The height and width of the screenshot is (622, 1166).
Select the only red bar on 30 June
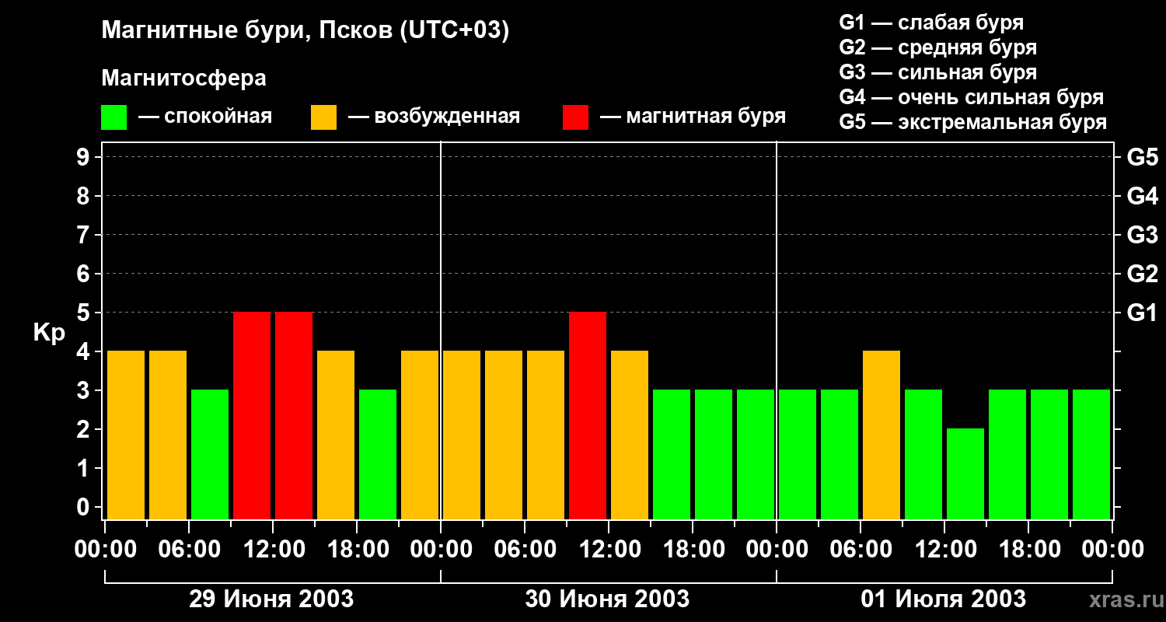tap(588, 416)
